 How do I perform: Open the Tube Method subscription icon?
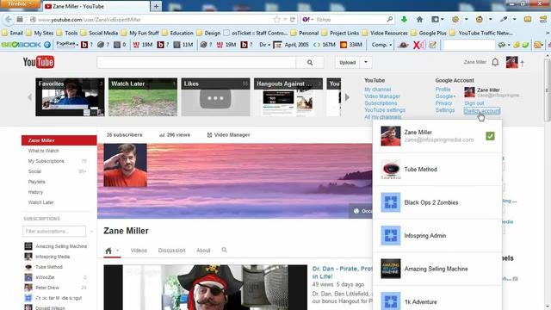[28, 267]
